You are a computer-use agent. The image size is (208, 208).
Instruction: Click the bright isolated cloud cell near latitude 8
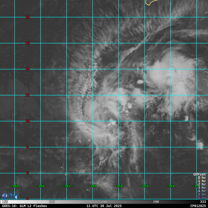pos(200,144)
